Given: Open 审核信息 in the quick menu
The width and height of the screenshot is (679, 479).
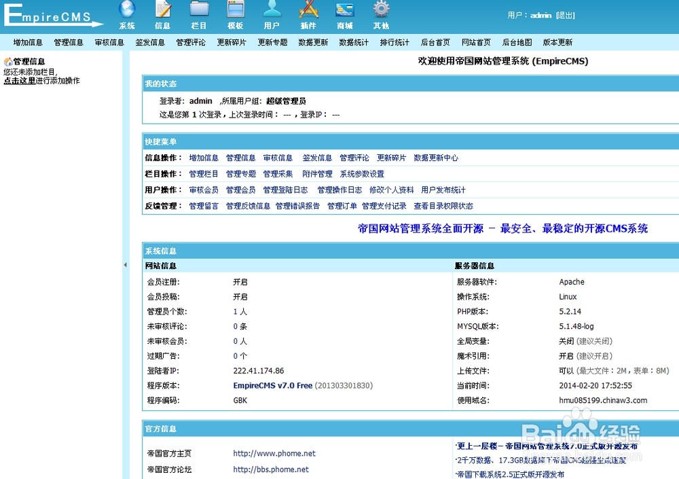Looking at the screenshot, I should coord(278,158).
